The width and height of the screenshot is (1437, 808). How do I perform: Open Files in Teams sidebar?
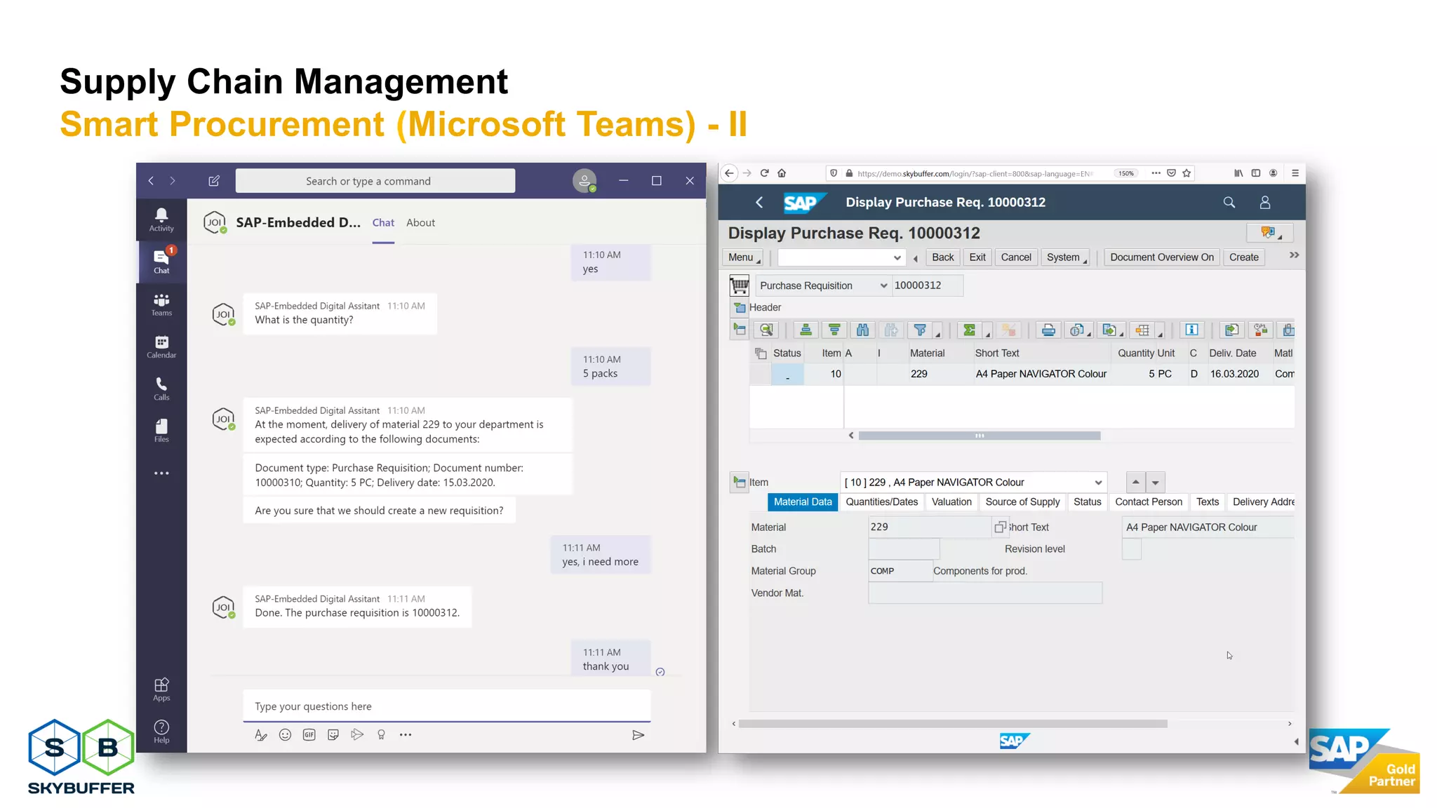[x=161, y=431]
